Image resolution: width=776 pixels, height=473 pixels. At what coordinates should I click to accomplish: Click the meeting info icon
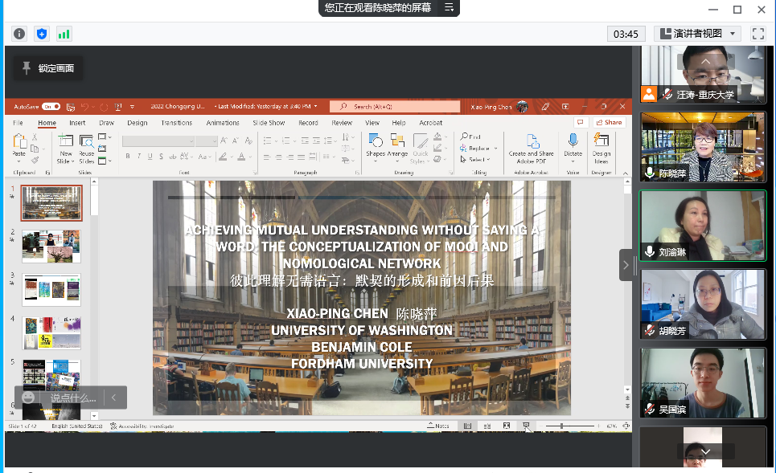pyautogui.click(x=20, y=34)
